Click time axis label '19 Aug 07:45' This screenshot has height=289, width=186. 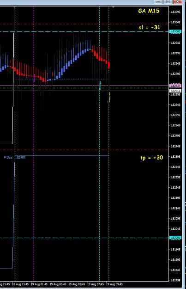pos(96,284)
